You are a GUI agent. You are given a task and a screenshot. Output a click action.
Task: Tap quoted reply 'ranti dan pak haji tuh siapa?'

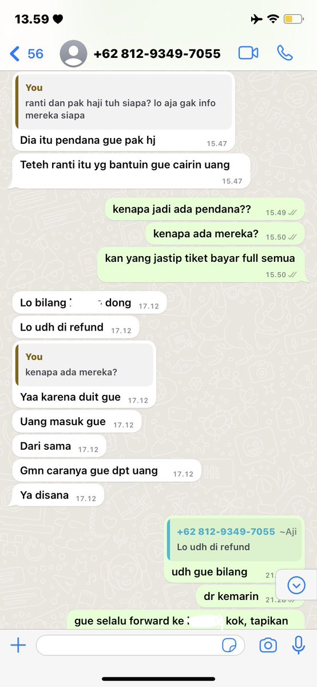click(124, 101)
